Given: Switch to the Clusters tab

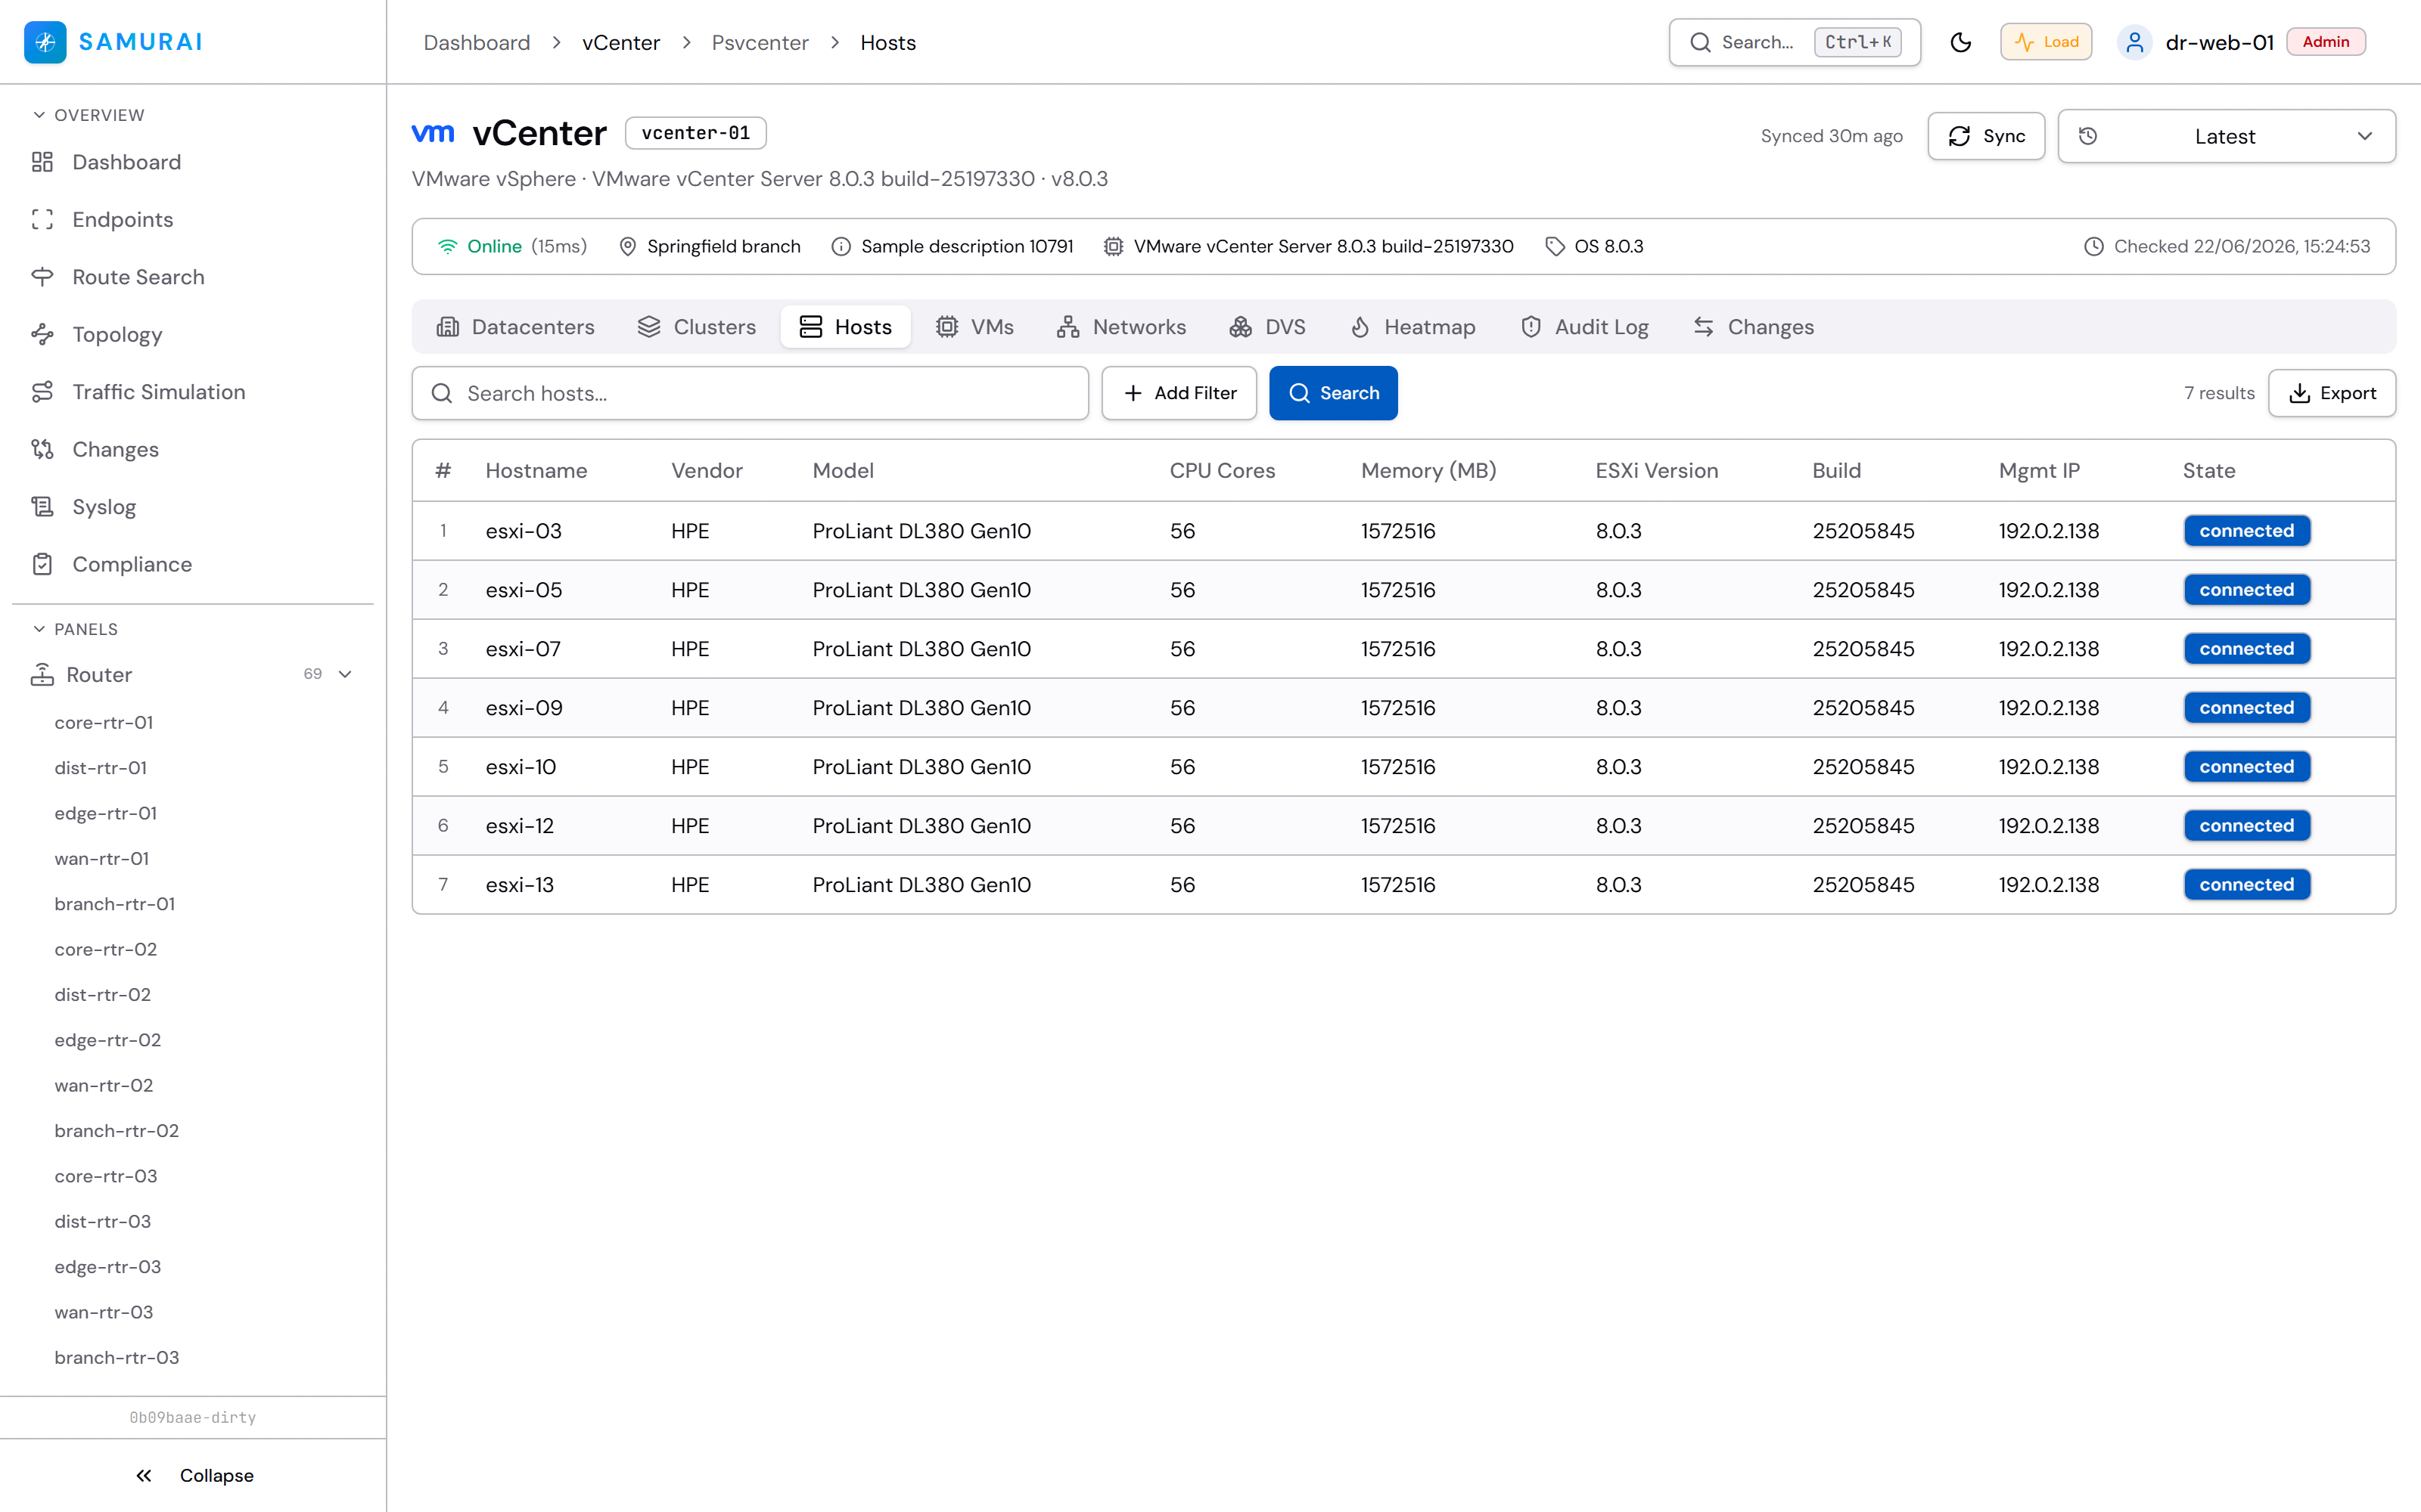Looking at the screenshot, I should click(696, 327).
